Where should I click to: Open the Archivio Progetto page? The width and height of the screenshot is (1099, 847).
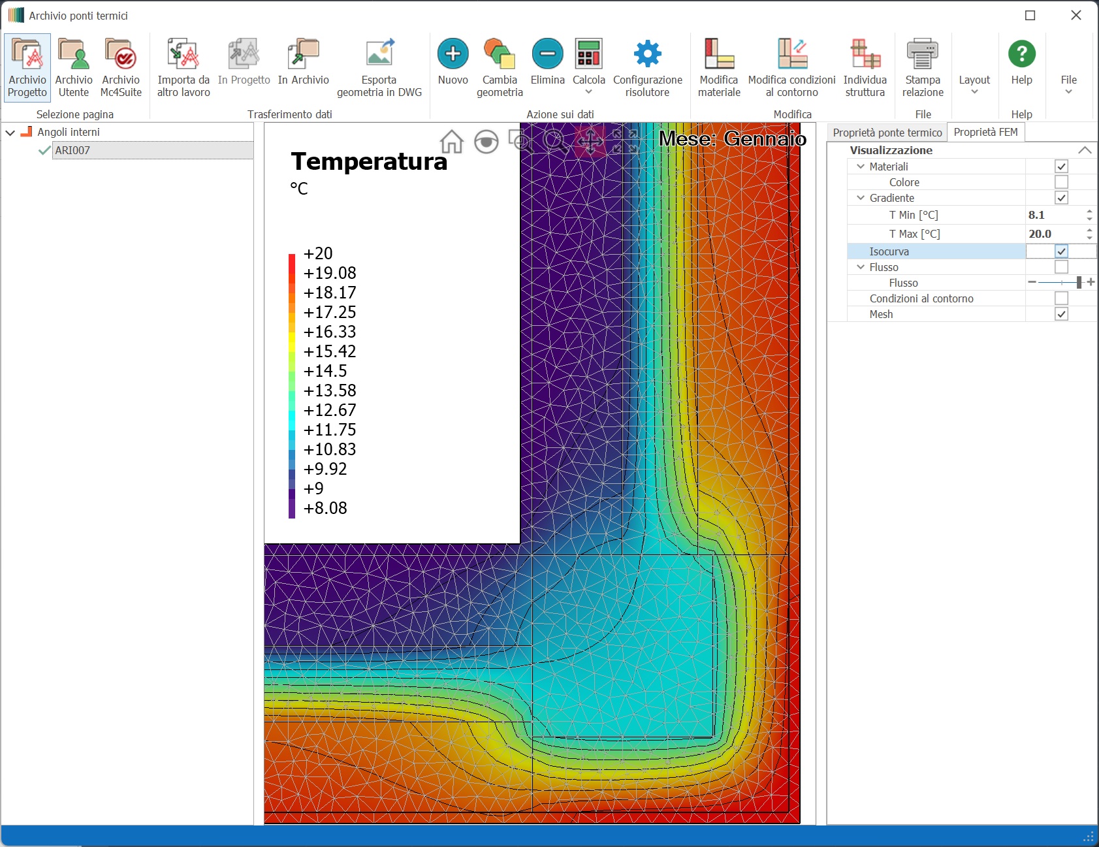[27, 68]
